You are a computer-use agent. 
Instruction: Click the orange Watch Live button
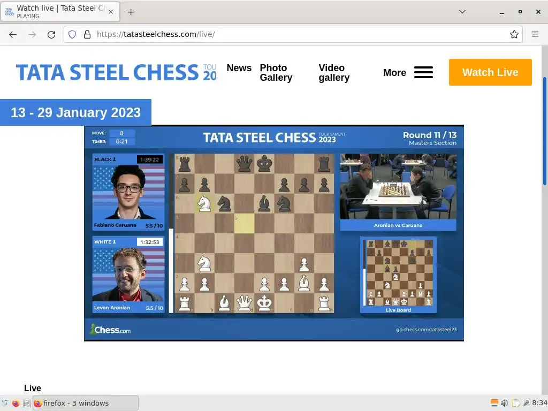coord(490,72)
